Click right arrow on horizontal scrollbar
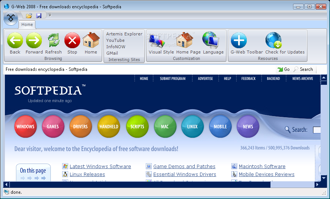The width and height of the screenshot is (330, 199). pyautogui.click(x=317, y=185)
